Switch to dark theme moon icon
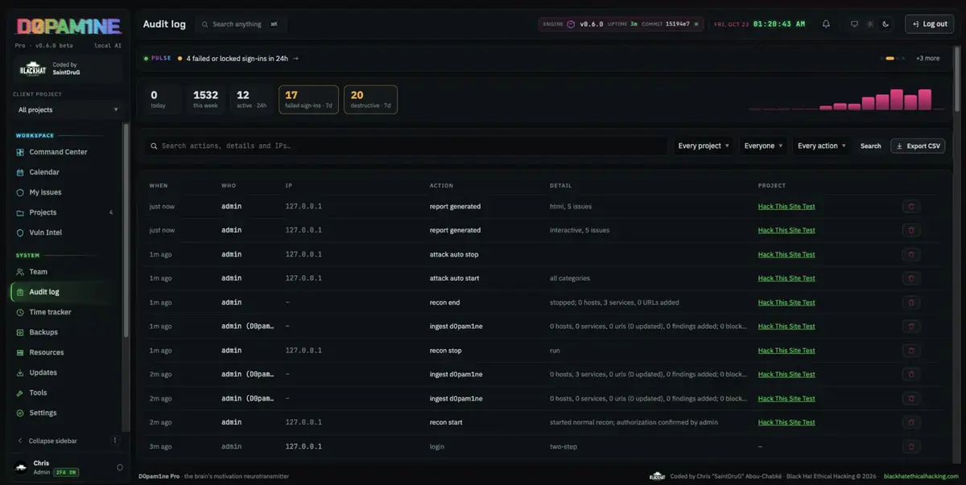966x485 pixels. tap(885, 24)
